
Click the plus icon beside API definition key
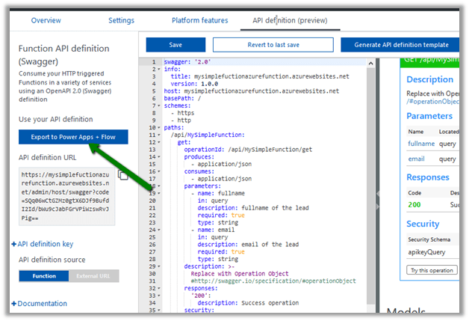14,244
